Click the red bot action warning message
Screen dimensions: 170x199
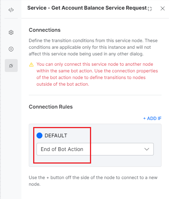tap(97, 74)
